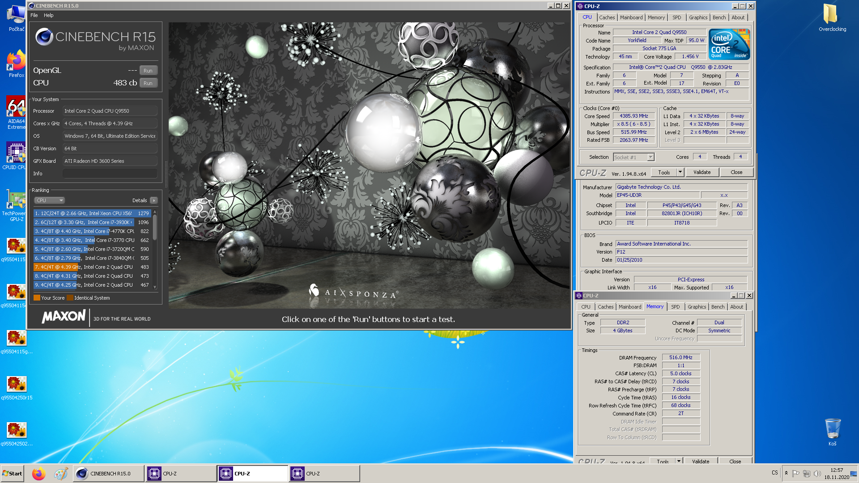Open the Action Center flag in the tray
Screen dimensions: 859x483
click(x=795, y=474)
